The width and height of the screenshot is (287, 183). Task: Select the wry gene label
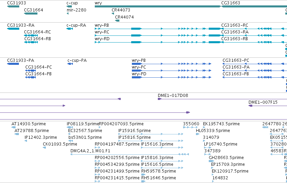coord(98,3)
